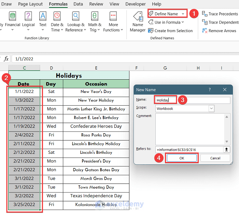Expand the Use in Formula dropdown arrow
This screenshot has height=216, width=239.
pyautogui.click(x=183, y=22)
